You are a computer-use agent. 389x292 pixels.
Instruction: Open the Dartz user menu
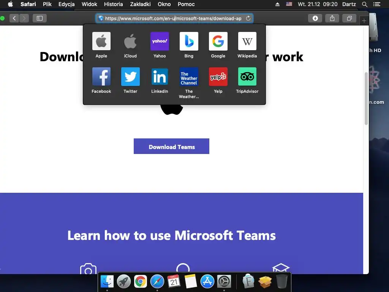(349, 4)
